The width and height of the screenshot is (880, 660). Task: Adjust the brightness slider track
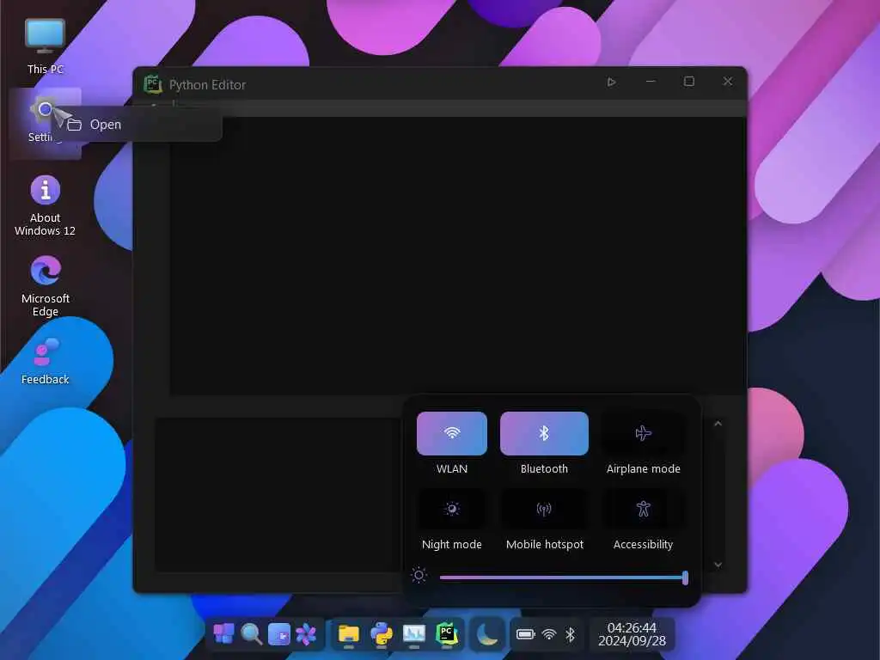[561, 577]
